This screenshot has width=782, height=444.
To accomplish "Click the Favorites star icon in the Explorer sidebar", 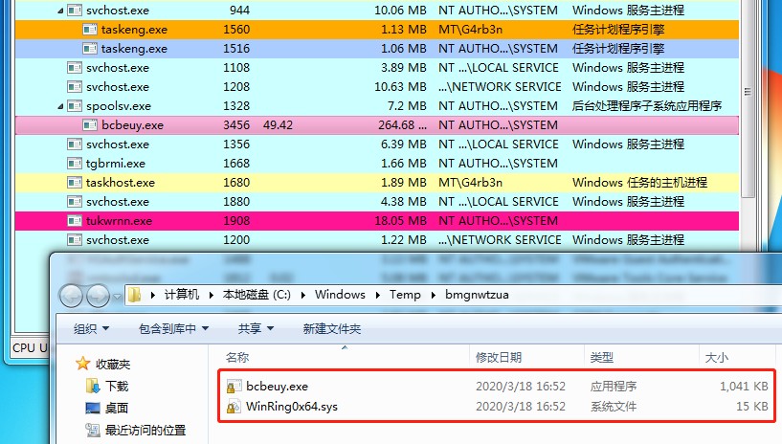I will [x=82, y=364].
